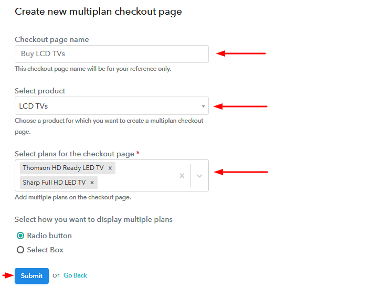Click the Sharp Full HD LED TV tag text
Viewport: 381px width, 288px height.
point(54,183)
